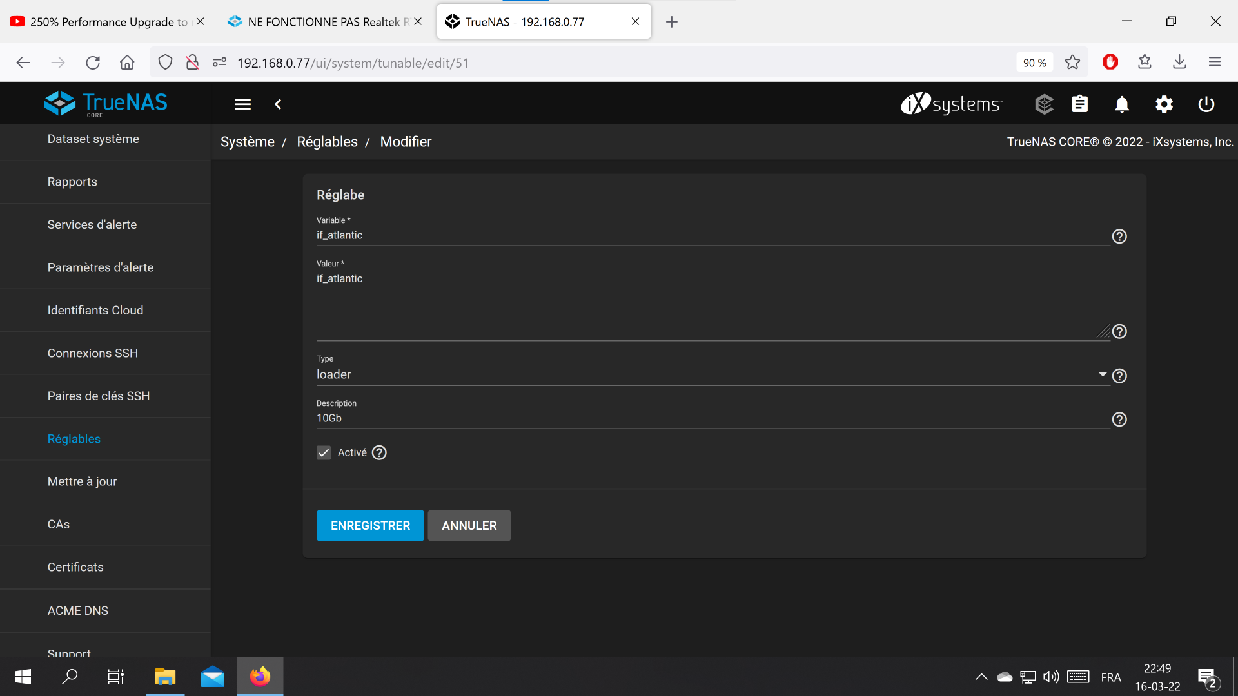Image resolution: width=1238 pixels, height=696 pixels.
Task: Click into the Description input field
Action: (x=712, y=418)
